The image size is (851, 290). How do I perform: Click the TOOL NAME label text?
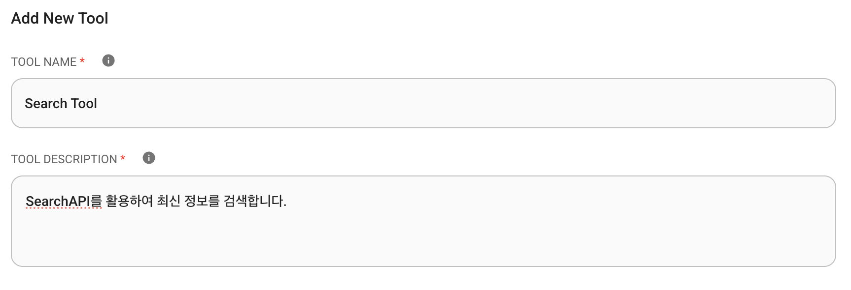[43, 62]
